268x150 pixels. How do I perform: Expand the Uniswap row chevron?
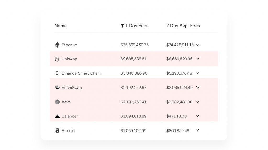pos(198,59)
